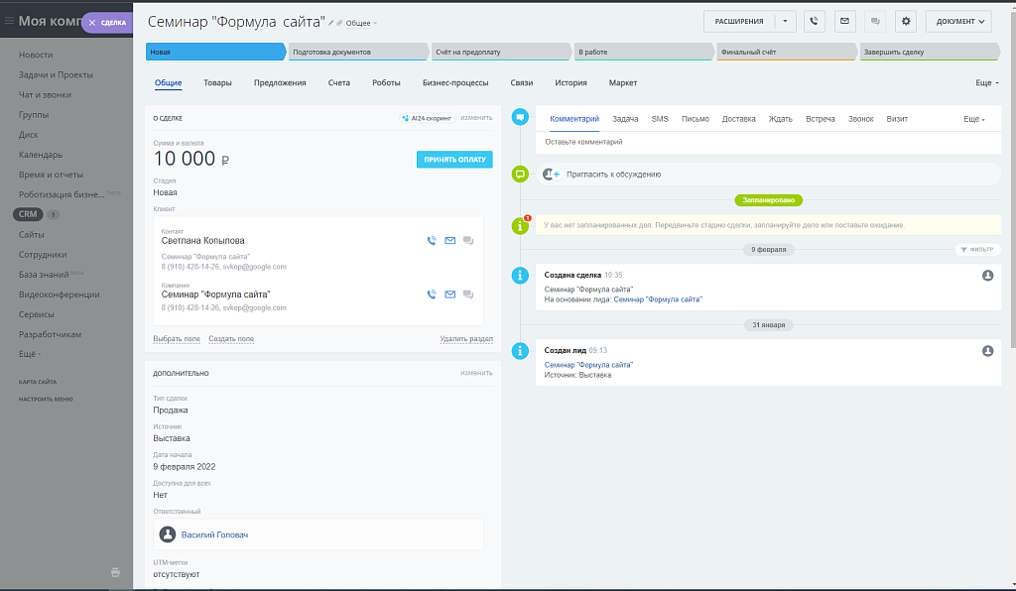Open the Расширения dropdown arrow
Viewport: 1016px width, 591px height.
coord(785,21)
